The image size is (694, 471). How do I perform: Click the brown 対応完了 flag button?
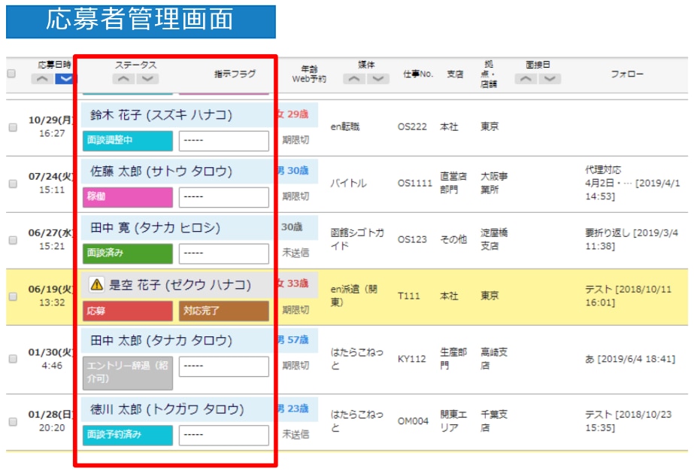(223, 311)
